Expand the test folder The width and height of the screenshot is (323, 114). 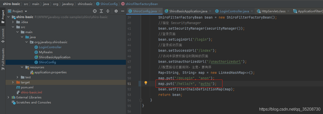point(17,77)
